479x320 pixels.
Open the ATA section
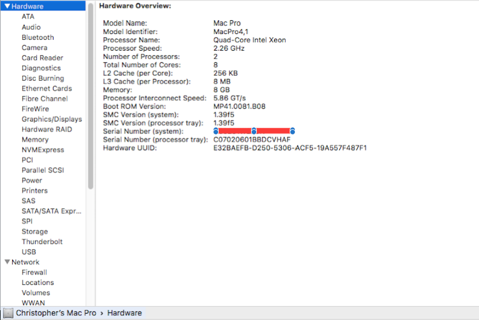click(x=28, y=17)
